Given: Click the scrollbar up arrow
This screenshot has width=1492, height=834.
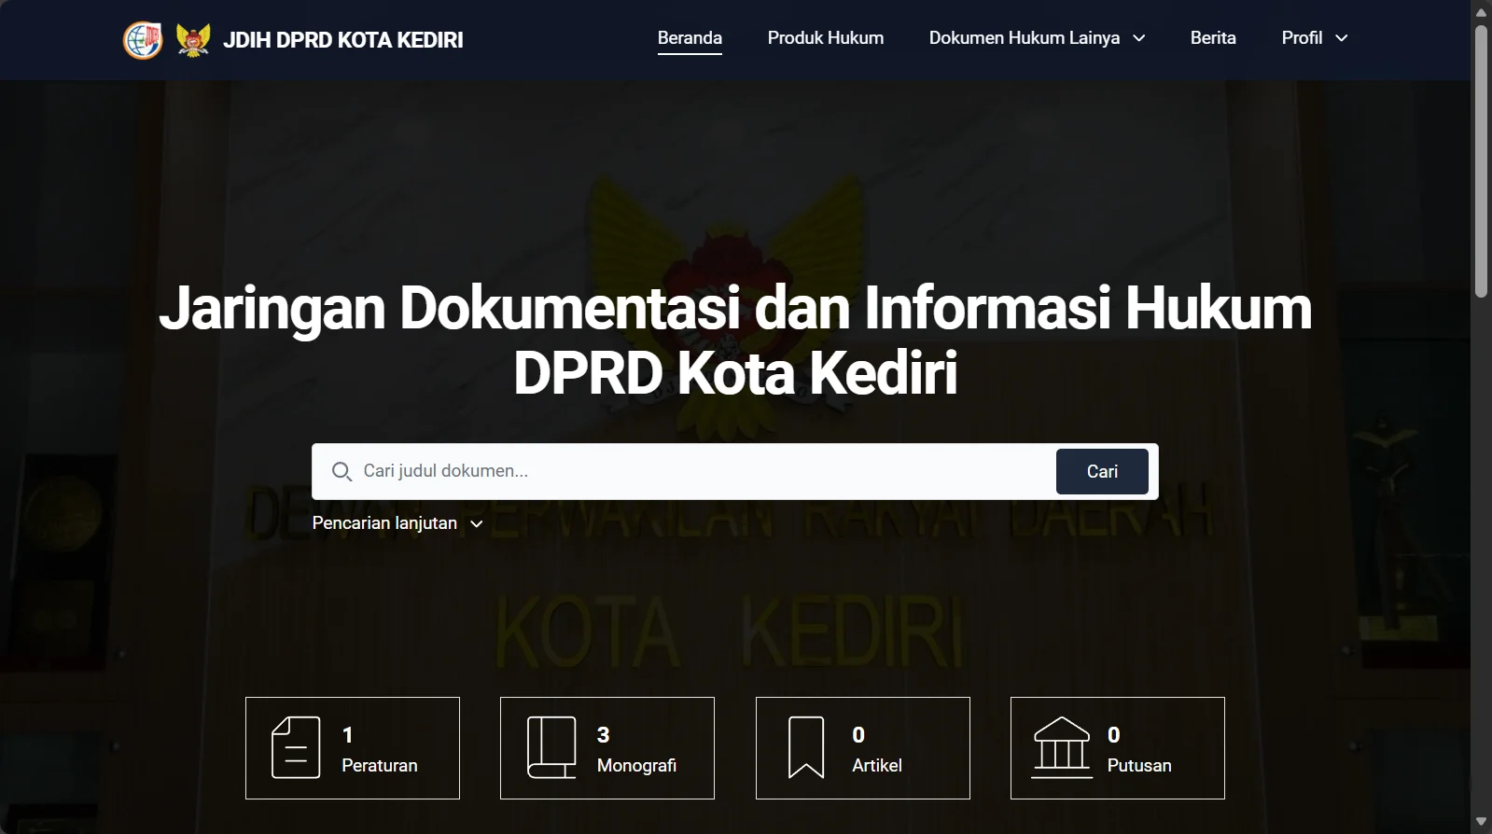Looking at the screenshot, I should pos(1481,11).
